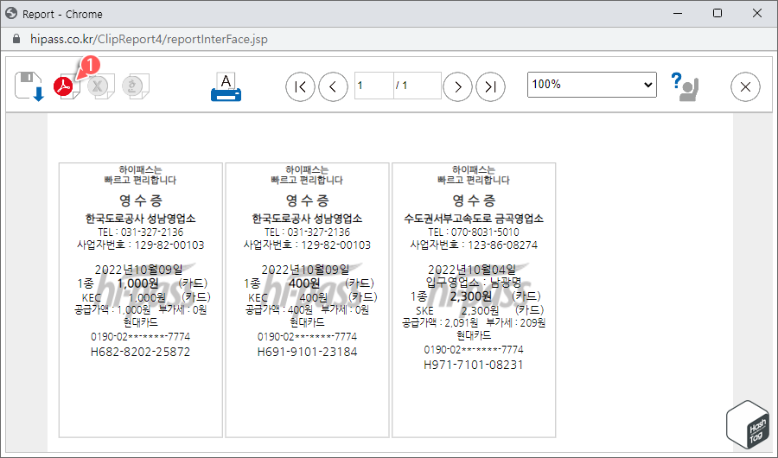Click the SKE 2,300원 line
778x458 pixels.
[x=480, y=310]
